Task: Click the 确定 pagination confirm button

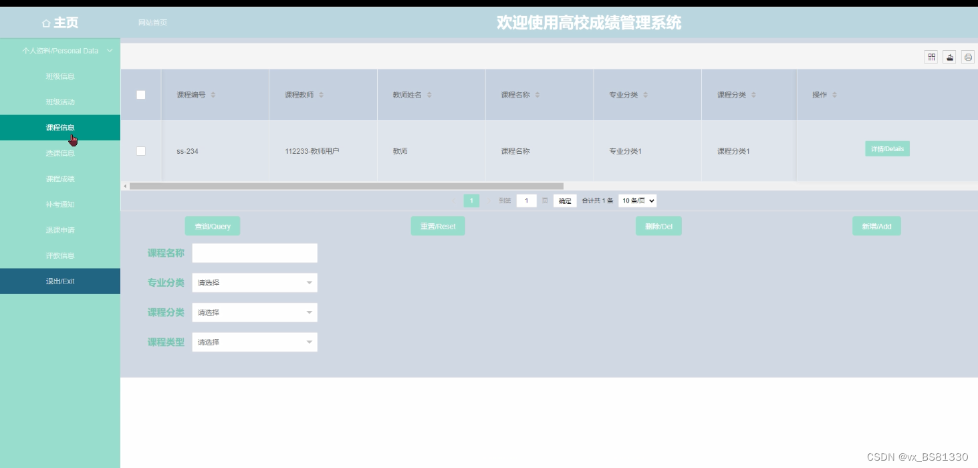Action: 565,201
